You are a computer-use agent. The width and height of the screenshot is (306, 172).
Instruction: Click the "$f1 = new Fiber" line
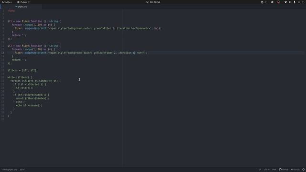coord(34,21)
